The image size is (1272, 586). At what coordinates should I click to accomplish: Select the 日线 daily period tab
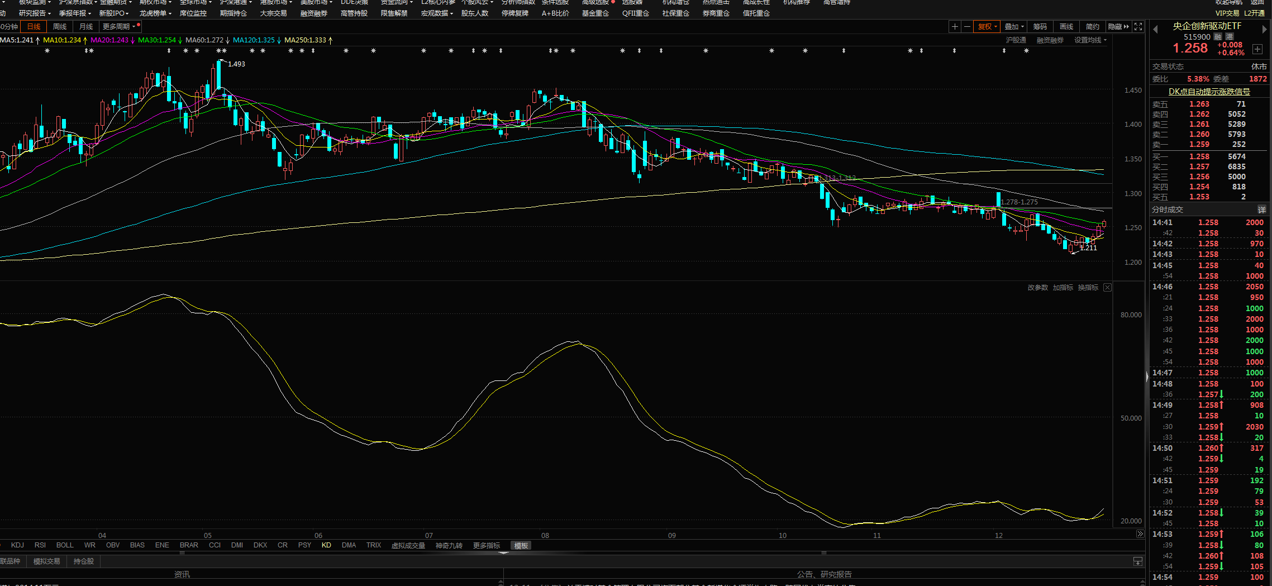click(x=34, y=27)
